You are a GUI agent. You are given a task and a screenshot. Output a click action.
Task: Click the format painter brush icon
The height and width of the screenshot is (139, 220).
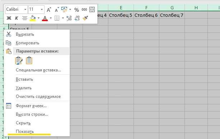[85, 18]
